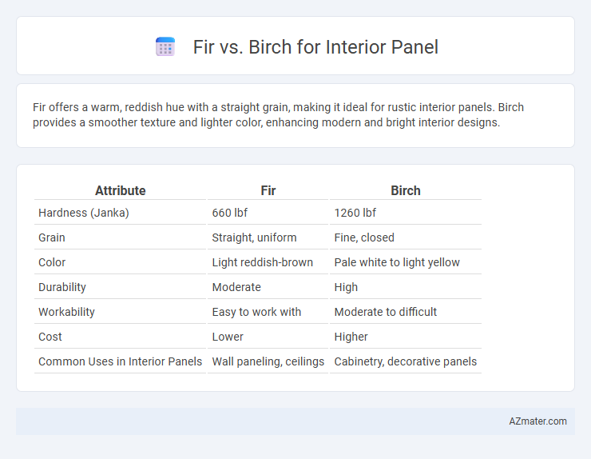
Task: Select the Attribute column header
Action: pyautogui.click(x=121, y=190)
